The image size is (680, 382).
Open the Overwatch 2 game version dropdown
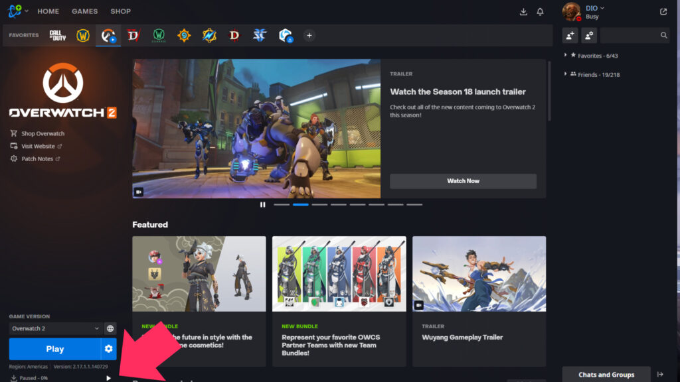coord(56,328)
